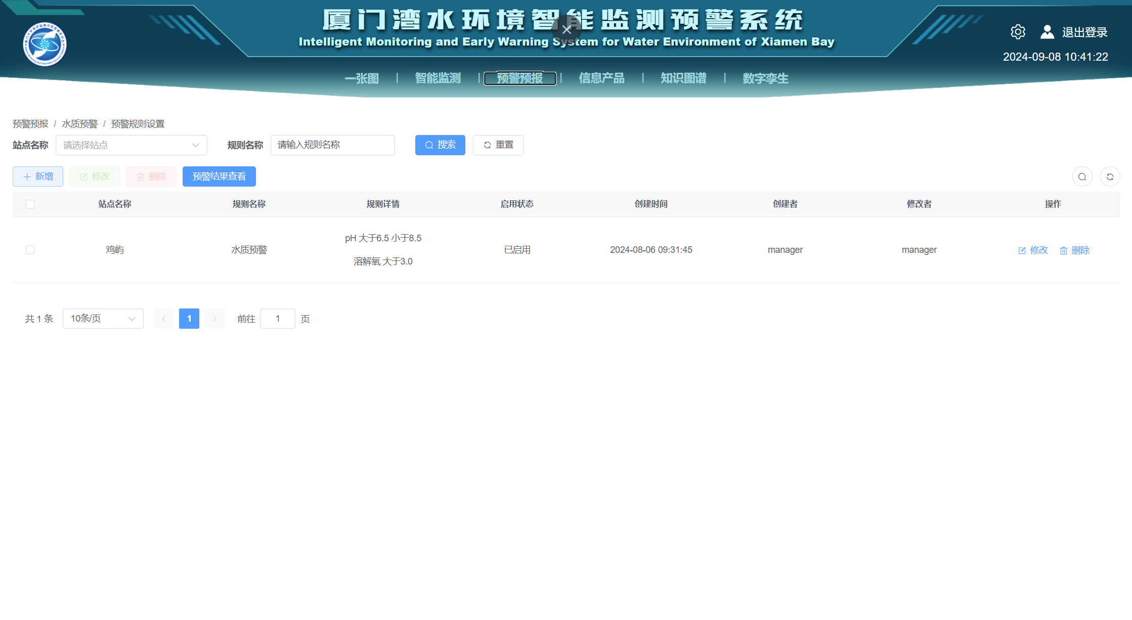
Task: Expand the 10条/页 page size dropdown
Action: point(103,319)
